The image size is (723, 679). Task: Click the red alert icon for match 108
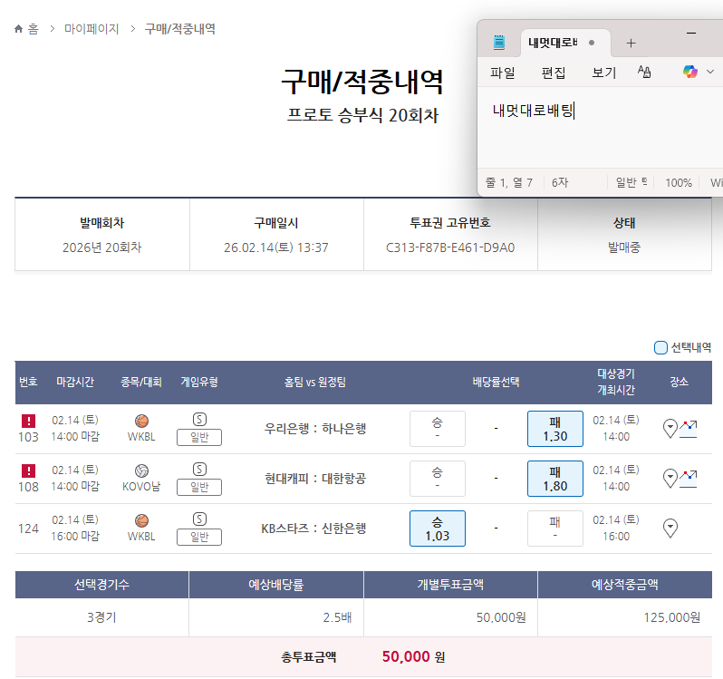tap(28, 470)
